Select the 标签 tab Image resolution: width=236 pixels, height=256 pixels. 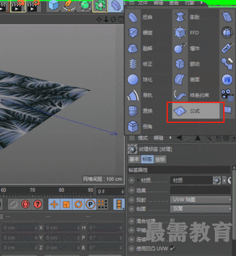[147, 159]
